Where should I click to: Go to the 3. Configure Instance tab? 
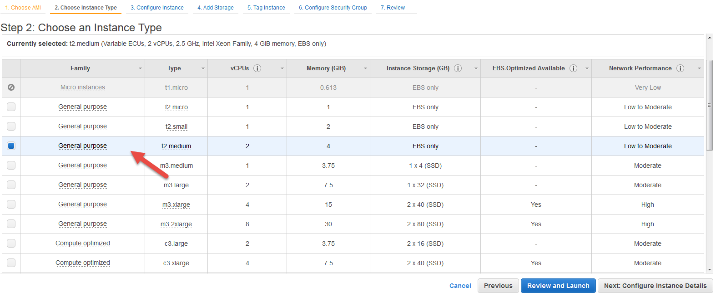[157, 8]
